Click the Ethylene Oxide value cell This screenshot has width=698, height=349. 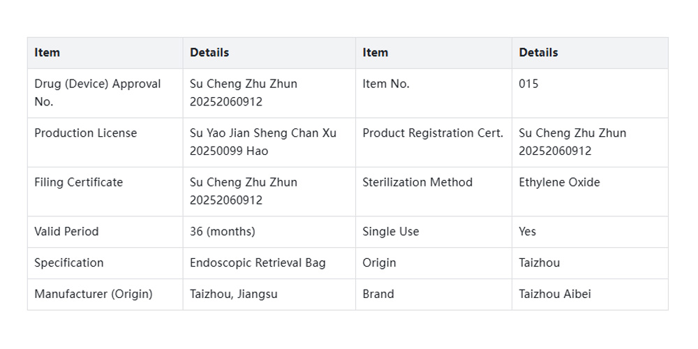(x=559, y=182)
